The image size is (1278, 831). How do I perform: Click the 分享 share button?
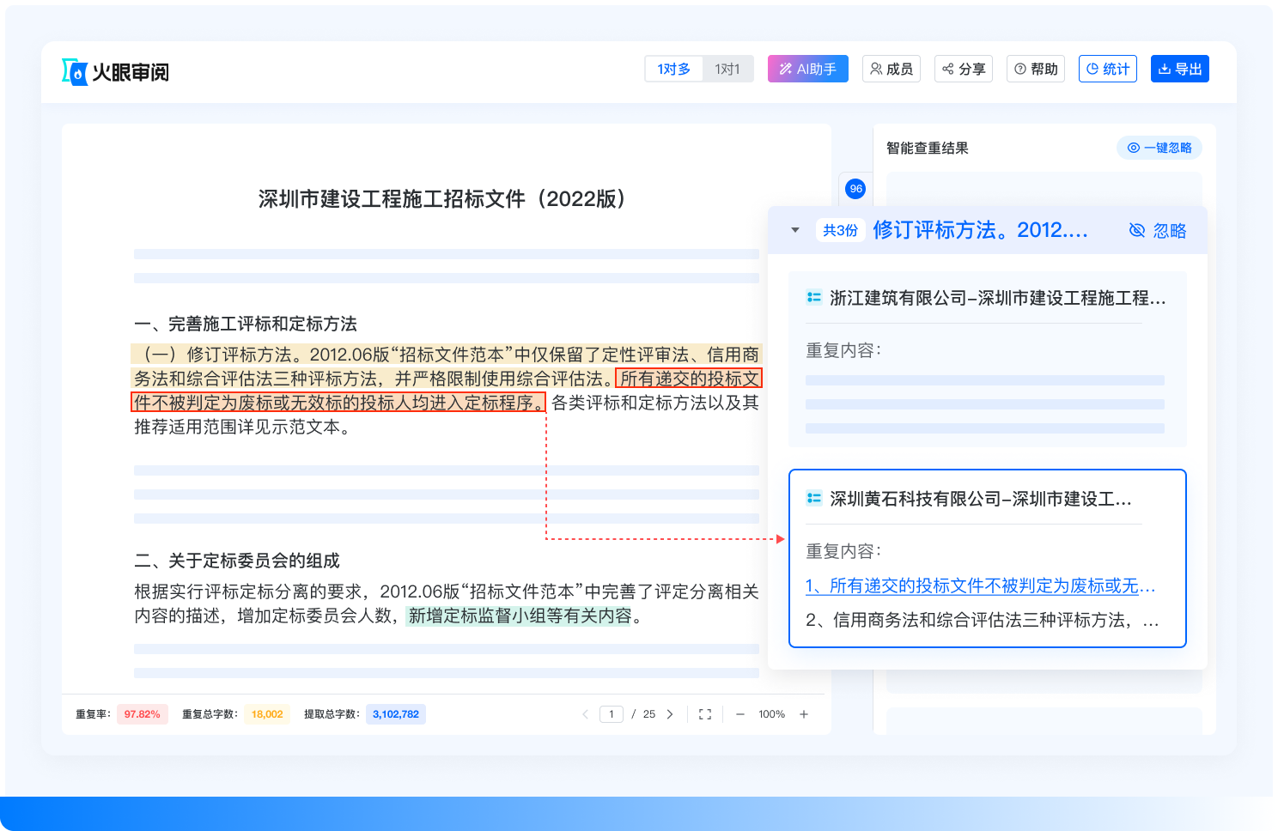pos(964,69)
